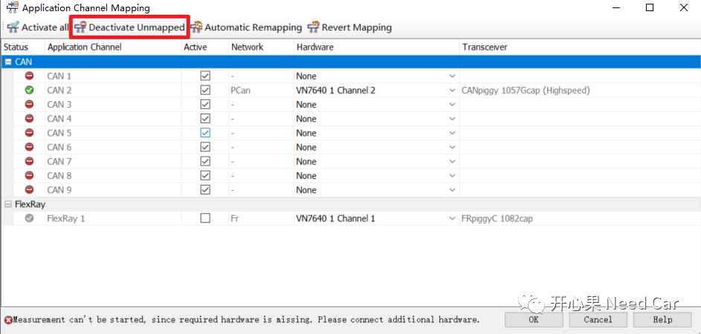This screenshot has height=334, width=701.
Task: Click the Automatic Remapping icon
Action: pos(196,27)
